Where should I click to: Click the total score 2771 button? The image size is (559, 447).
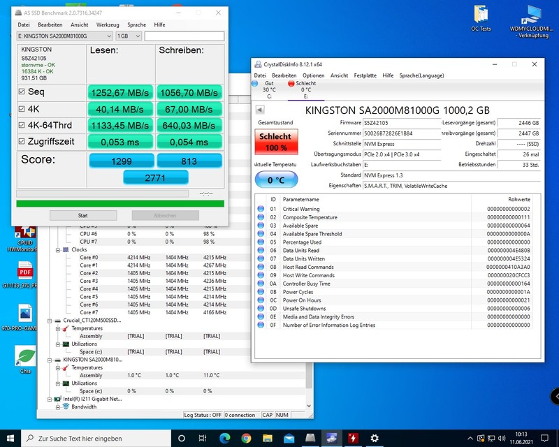155,177
